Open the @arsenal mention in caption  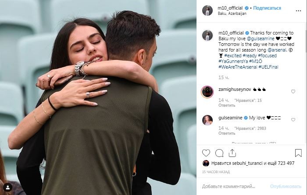click(x=277, y=50)
